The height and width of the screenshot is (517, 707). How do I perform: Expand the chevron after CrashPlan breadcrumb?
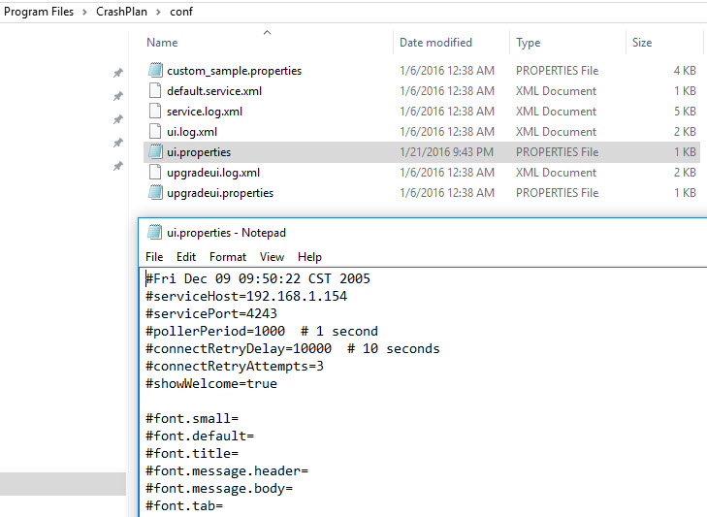pyautogui.click(x=158, y=13)
